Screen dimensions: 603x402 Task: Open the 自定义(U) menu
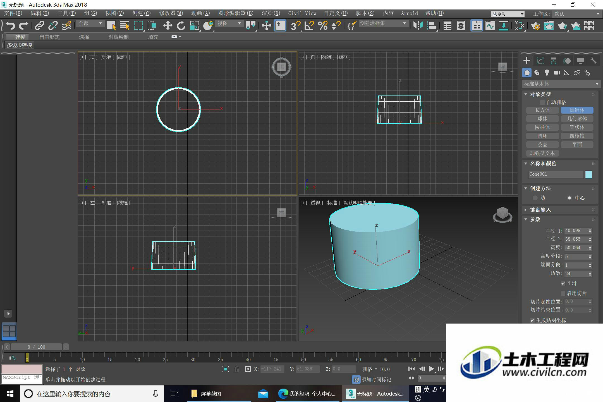point(336,13)
